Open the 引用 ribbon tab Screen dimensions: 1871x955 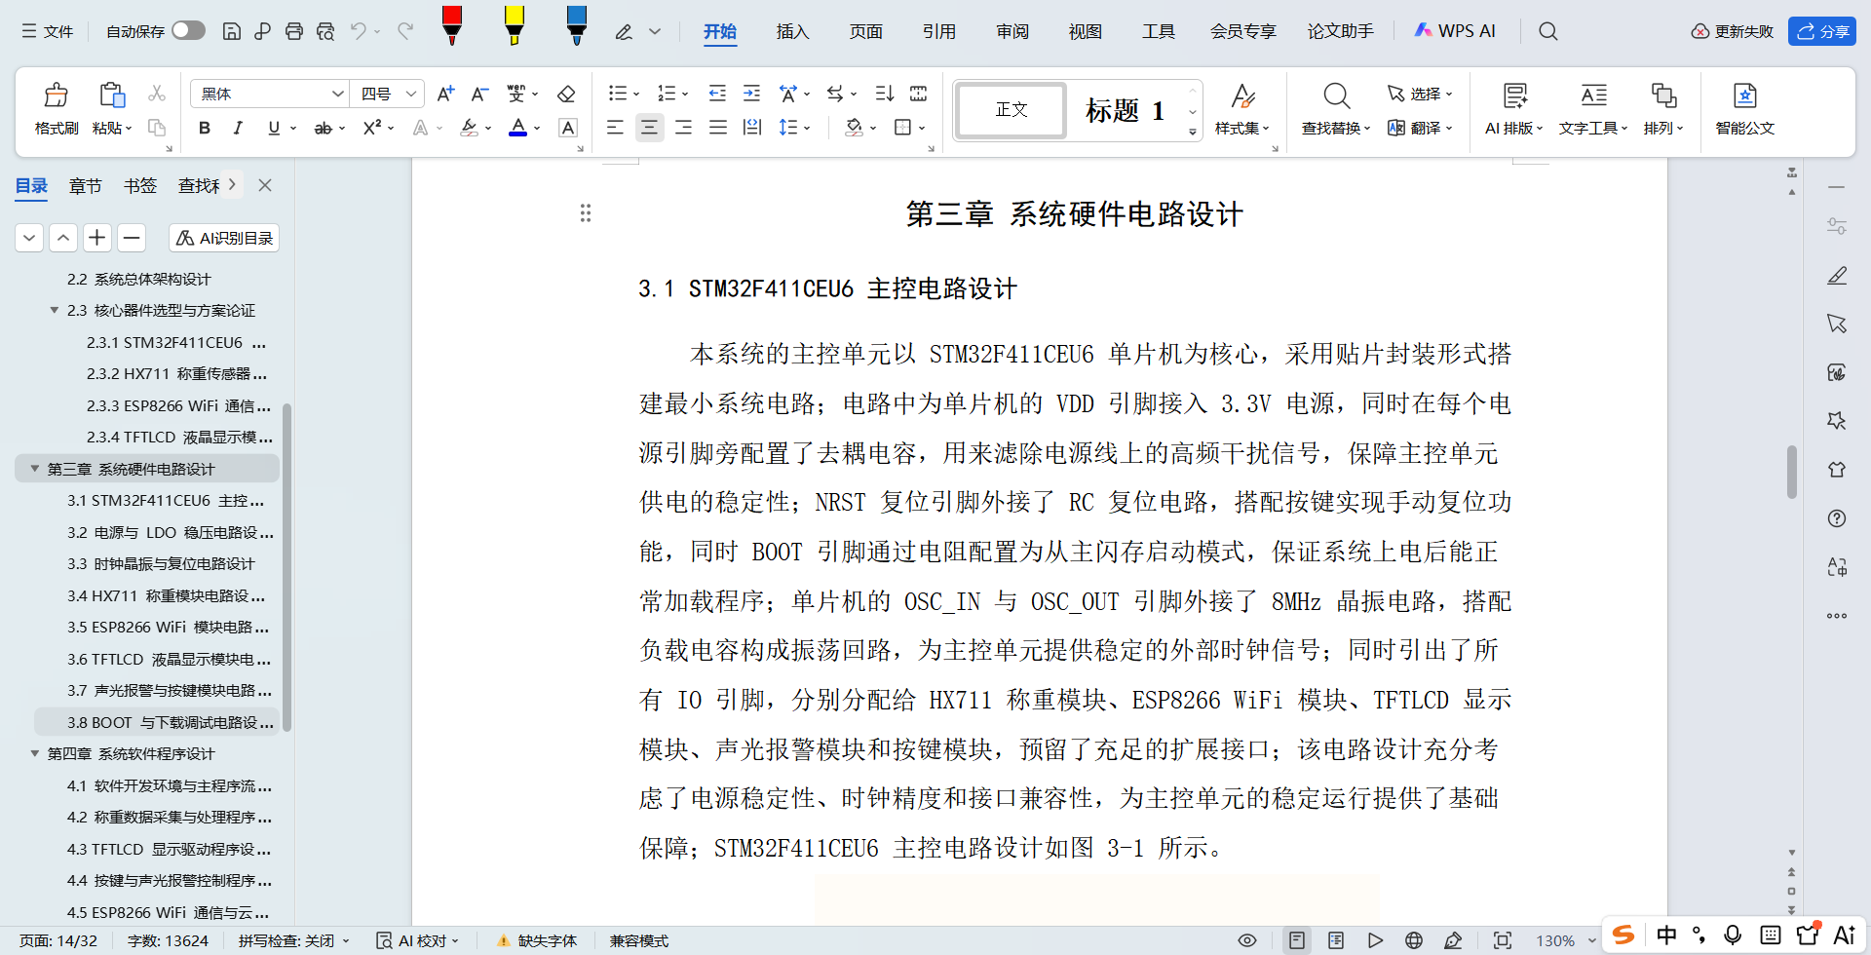point(938,31)
